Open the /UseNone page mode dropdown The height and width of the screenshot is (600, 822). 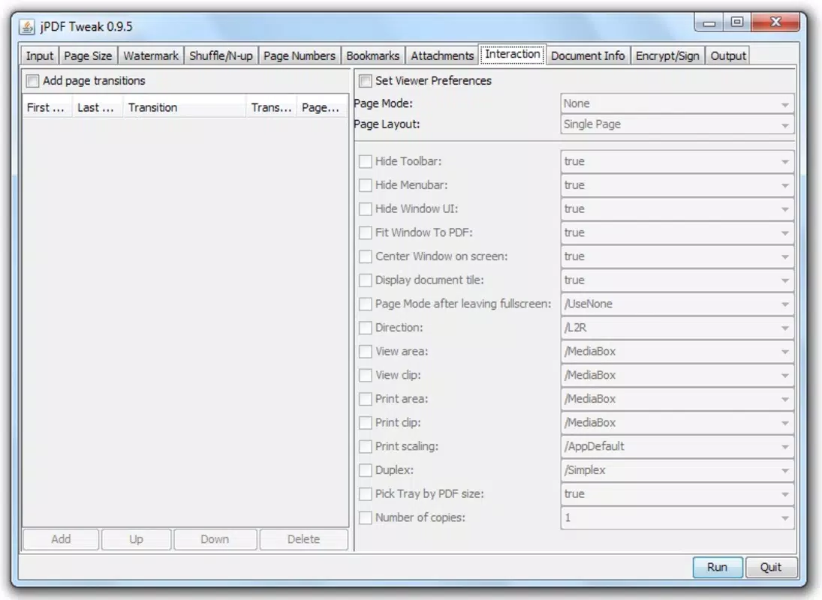(677, 304)
